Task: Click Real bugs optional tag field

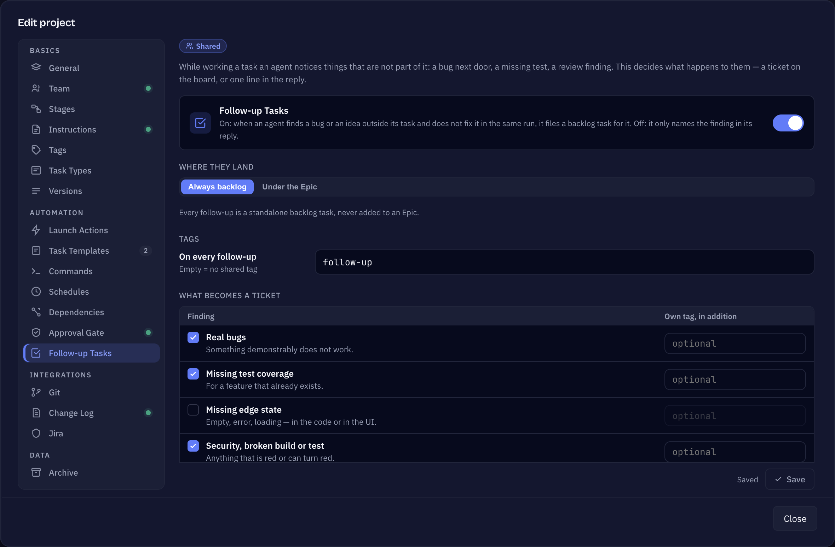Action: tap(735, 343)
